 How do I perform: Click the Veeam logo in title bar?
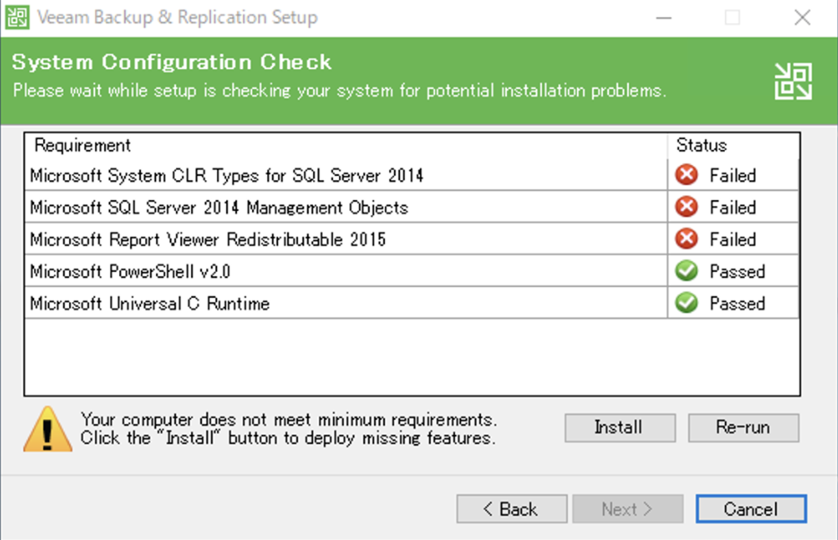tap(17, 17)
